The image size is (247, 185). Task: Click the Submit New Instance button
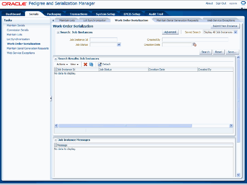pyautogui.click(x=225, y=26)
